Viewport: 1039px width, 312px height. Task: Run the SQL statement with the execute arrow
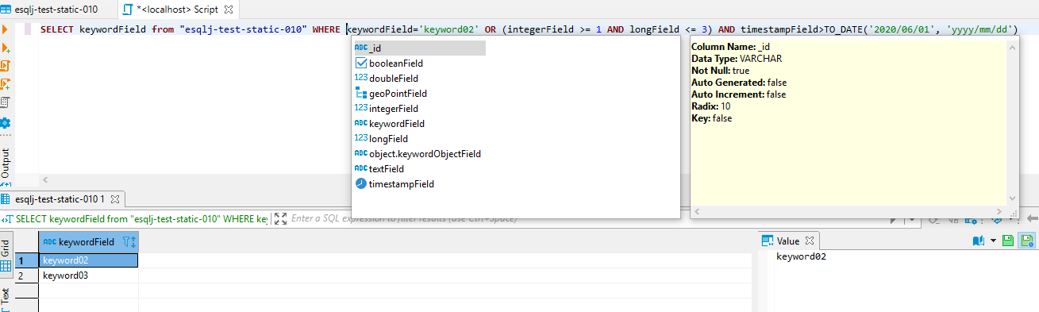[5, 29]
